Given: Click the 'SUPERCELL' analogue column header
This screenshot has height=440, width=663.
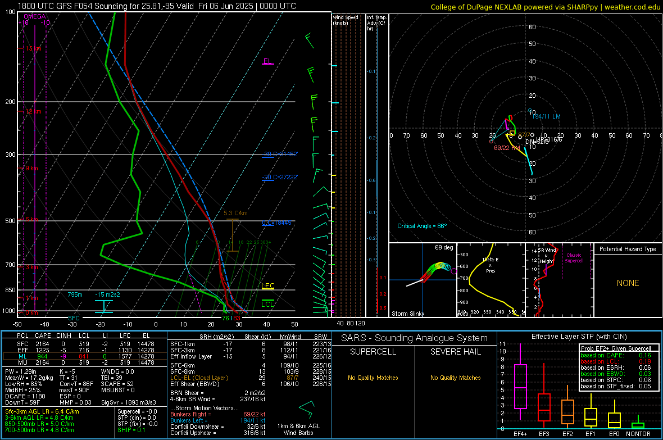Looking at the screenshot, I should [373, 352].
